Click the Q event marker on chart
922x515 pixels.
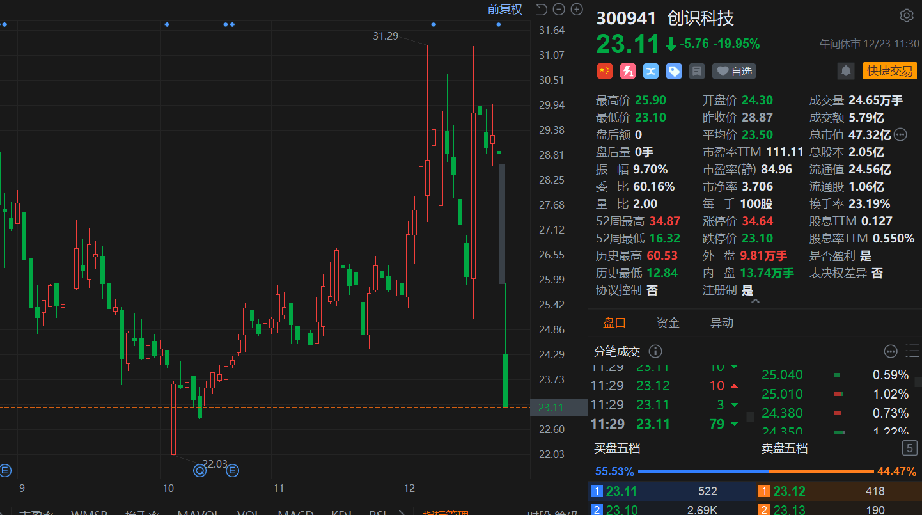(x=199, y=471)
